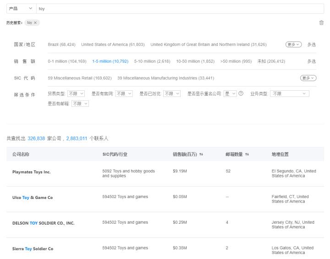330x259 pixels.
Task: Open the business type (业务类型) dropdown
Action: (290, 94)
